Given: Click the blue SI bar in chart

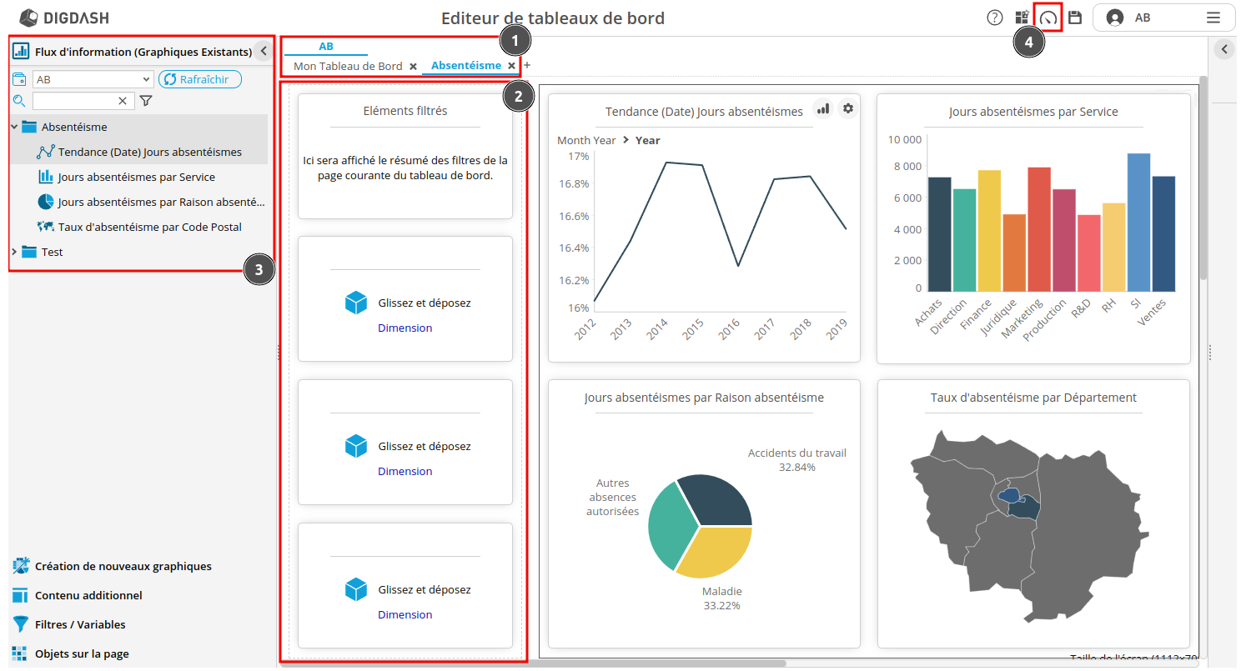Looking at the screenshot, I should [1138, 222].
